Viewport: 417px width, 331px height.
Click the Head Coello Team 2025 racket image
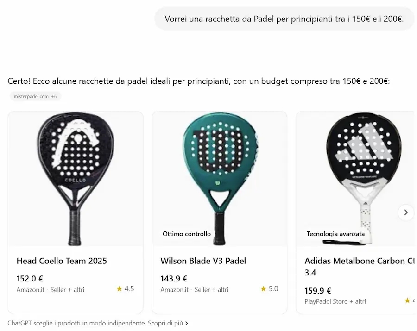[x=76, y=179]
